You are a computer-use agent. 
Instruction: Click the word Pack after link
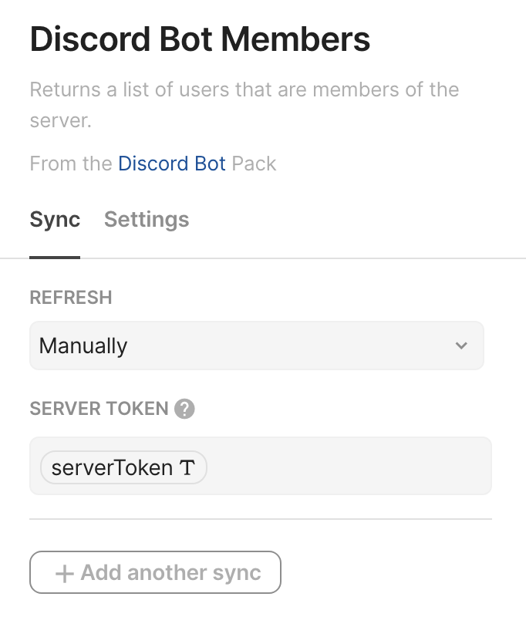pyautogui.click(x=254, y=164)
